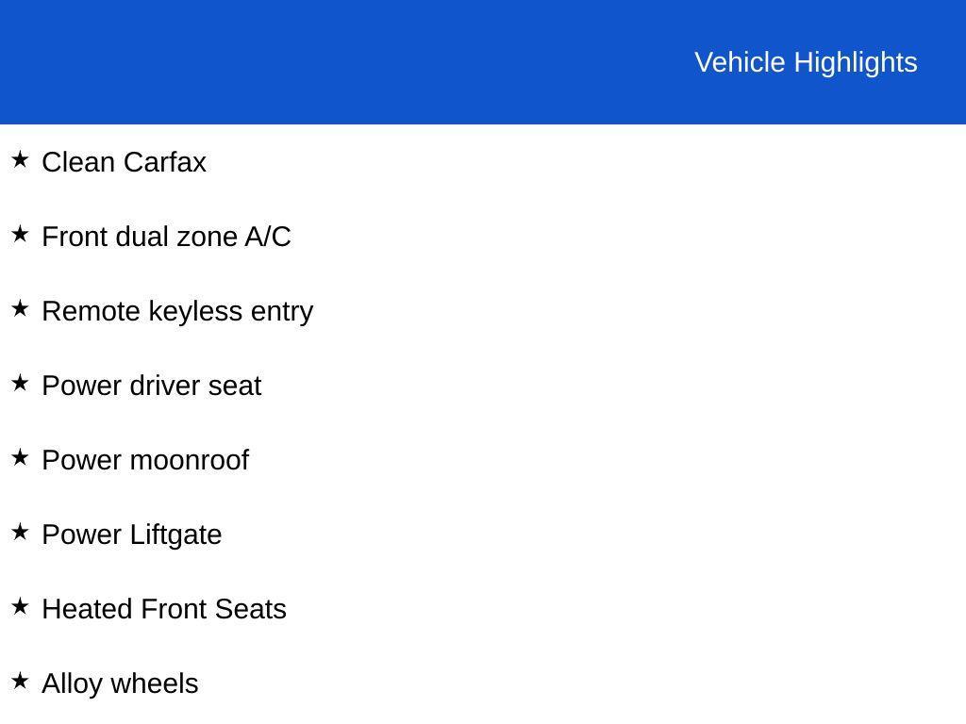
Task: Click the word "Vehicle" in the header
Action: tap(740, 62)
